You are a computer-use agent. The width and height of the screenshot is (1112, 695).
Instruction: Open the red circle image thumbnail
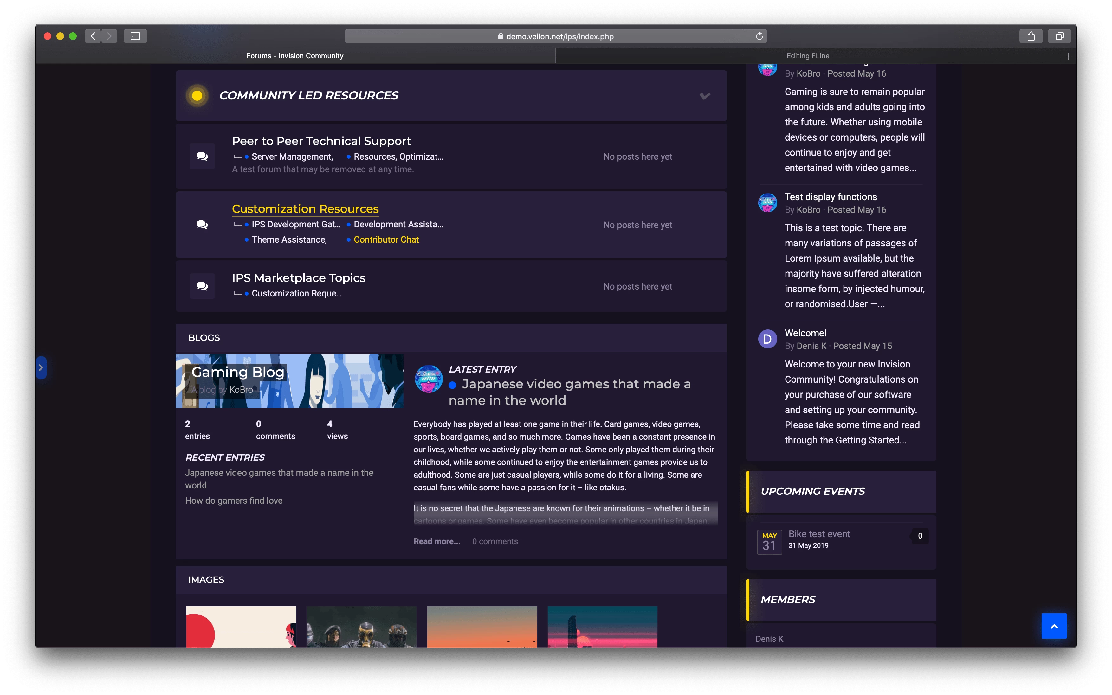click(x=241, y=627)
